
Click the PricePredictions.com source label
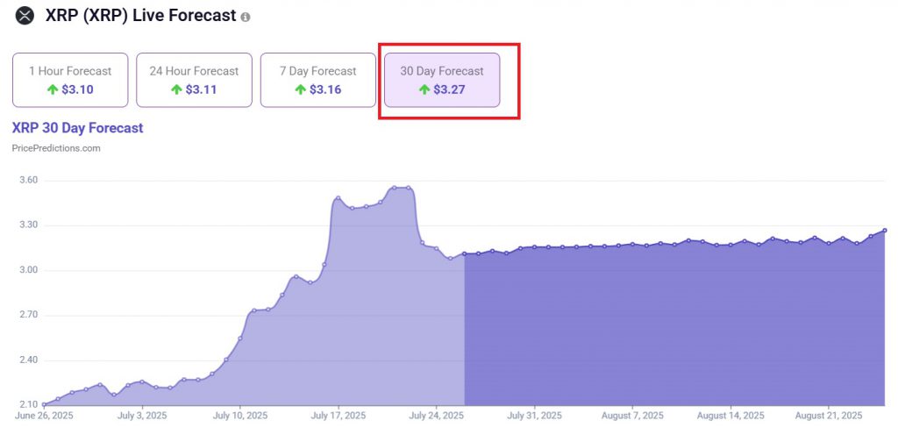56,148
